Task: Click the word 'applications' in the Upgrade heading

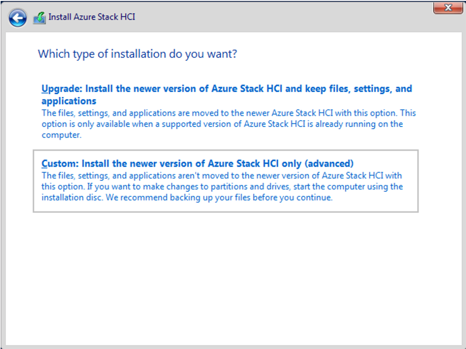Action: (x=69, y=101)
